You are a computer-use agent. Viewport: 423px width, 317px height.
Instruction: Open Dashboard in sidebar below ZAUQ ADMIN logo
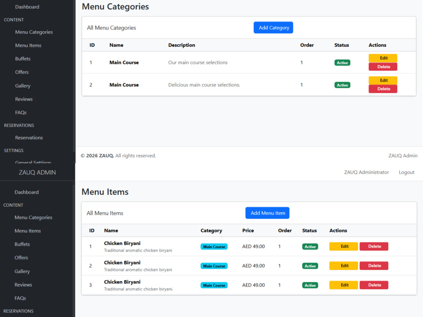[26, 192]
